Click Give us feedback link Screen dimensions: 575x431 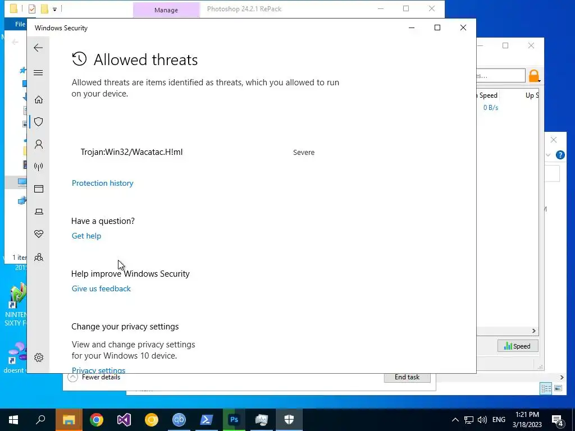pos(101,289)
